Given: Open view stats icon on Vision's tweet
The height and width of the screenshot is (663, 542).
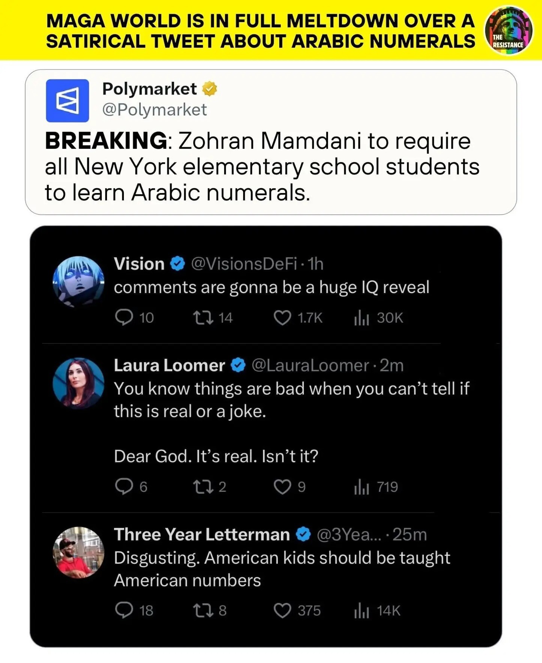Looking at the screenshot, I should pyautogui.click(x=361, y=318).
